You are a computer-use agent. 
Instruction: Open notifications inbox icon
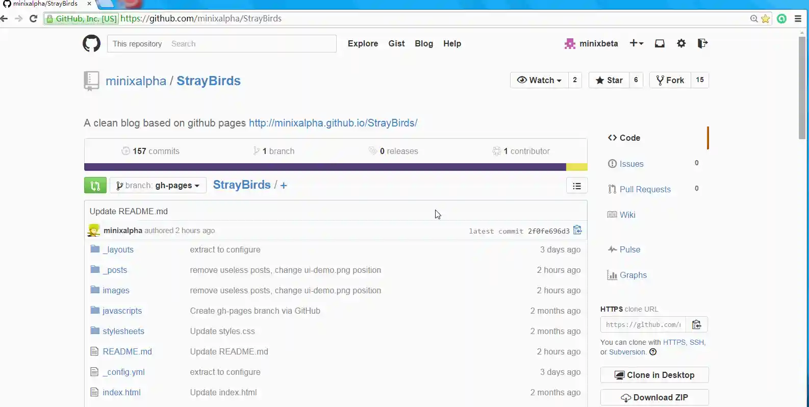(x=660, y=43)
